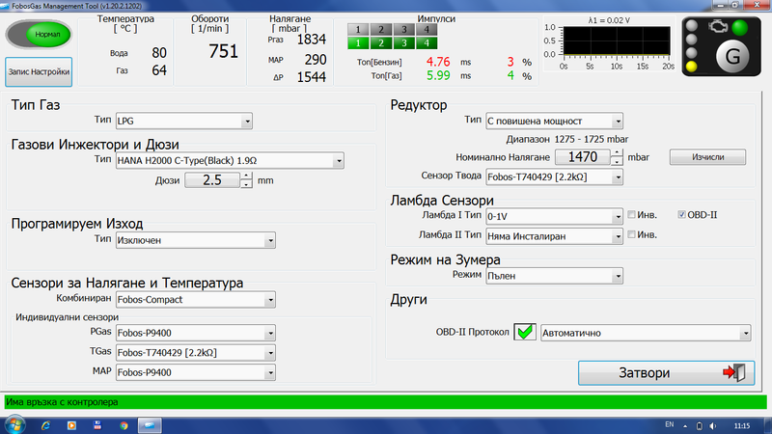Click gray petrol injector indicator 3
Screen dimensions: 772x434
(x=404, y=30)
